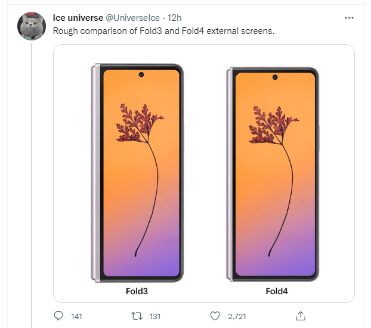Image resolution: width=371 pixels, height=328 pixels.
Task: Click the share tweet icon
Action: tap(301, 316)
